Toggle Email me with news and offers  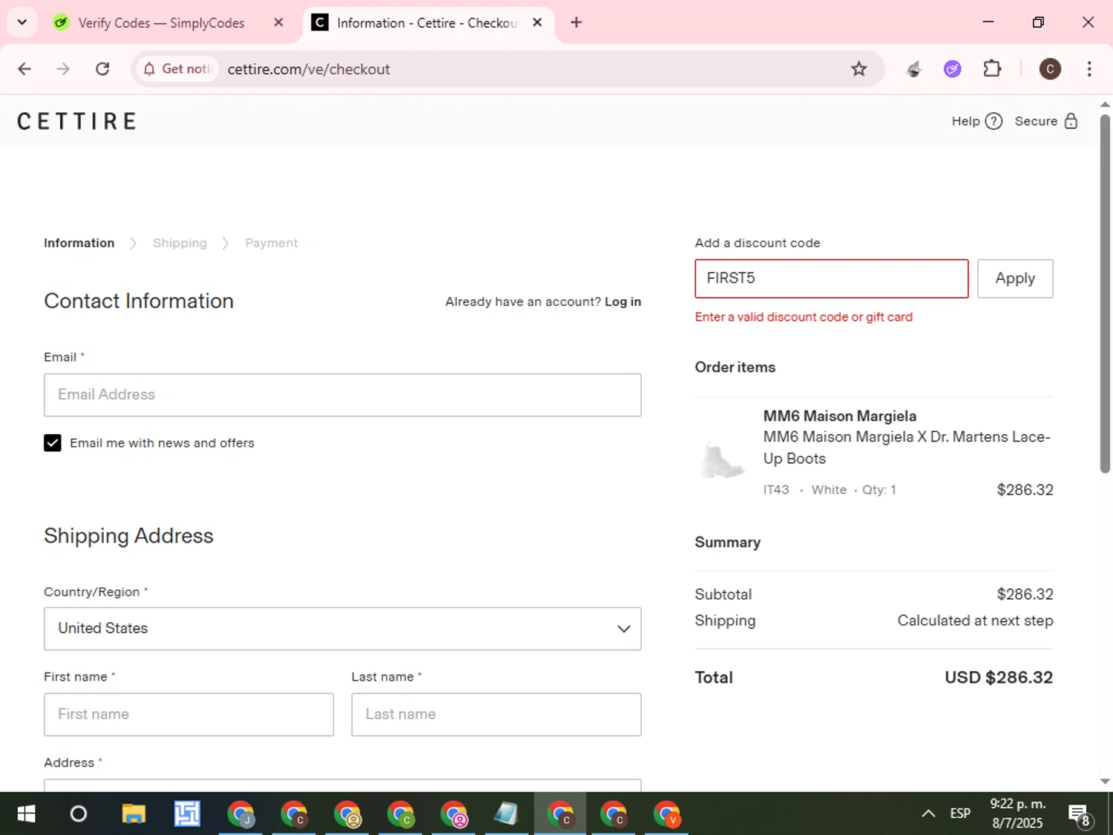tap(52, 443)
